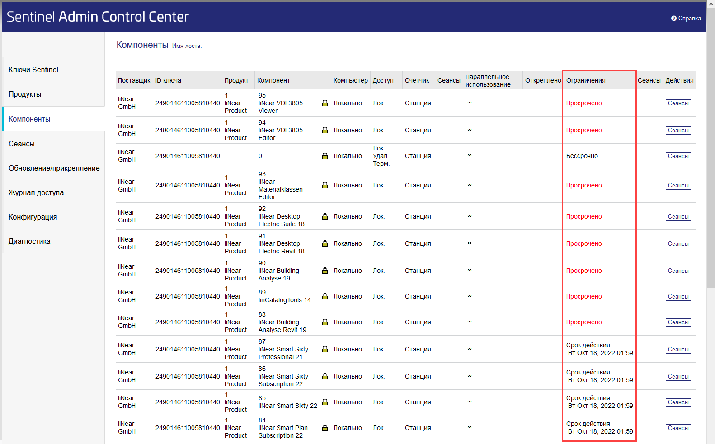This screenshot has width=715, height=444.
Task: Click lock icon for iINear VDI 3805 Viewer
Action: [x=325, y=103]
